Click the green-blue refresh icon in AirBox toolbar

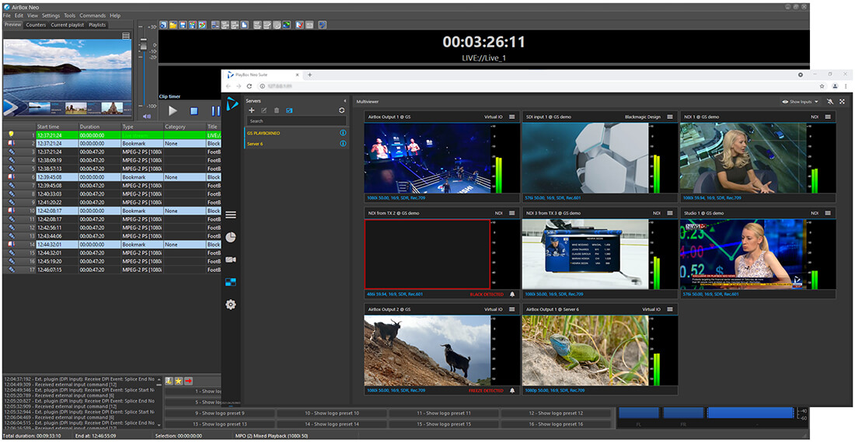286,25
